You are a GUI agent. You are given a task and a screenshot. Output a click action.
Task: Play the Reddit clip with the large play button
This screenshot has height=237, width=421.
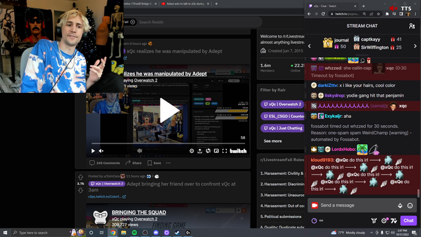point(169,111)
